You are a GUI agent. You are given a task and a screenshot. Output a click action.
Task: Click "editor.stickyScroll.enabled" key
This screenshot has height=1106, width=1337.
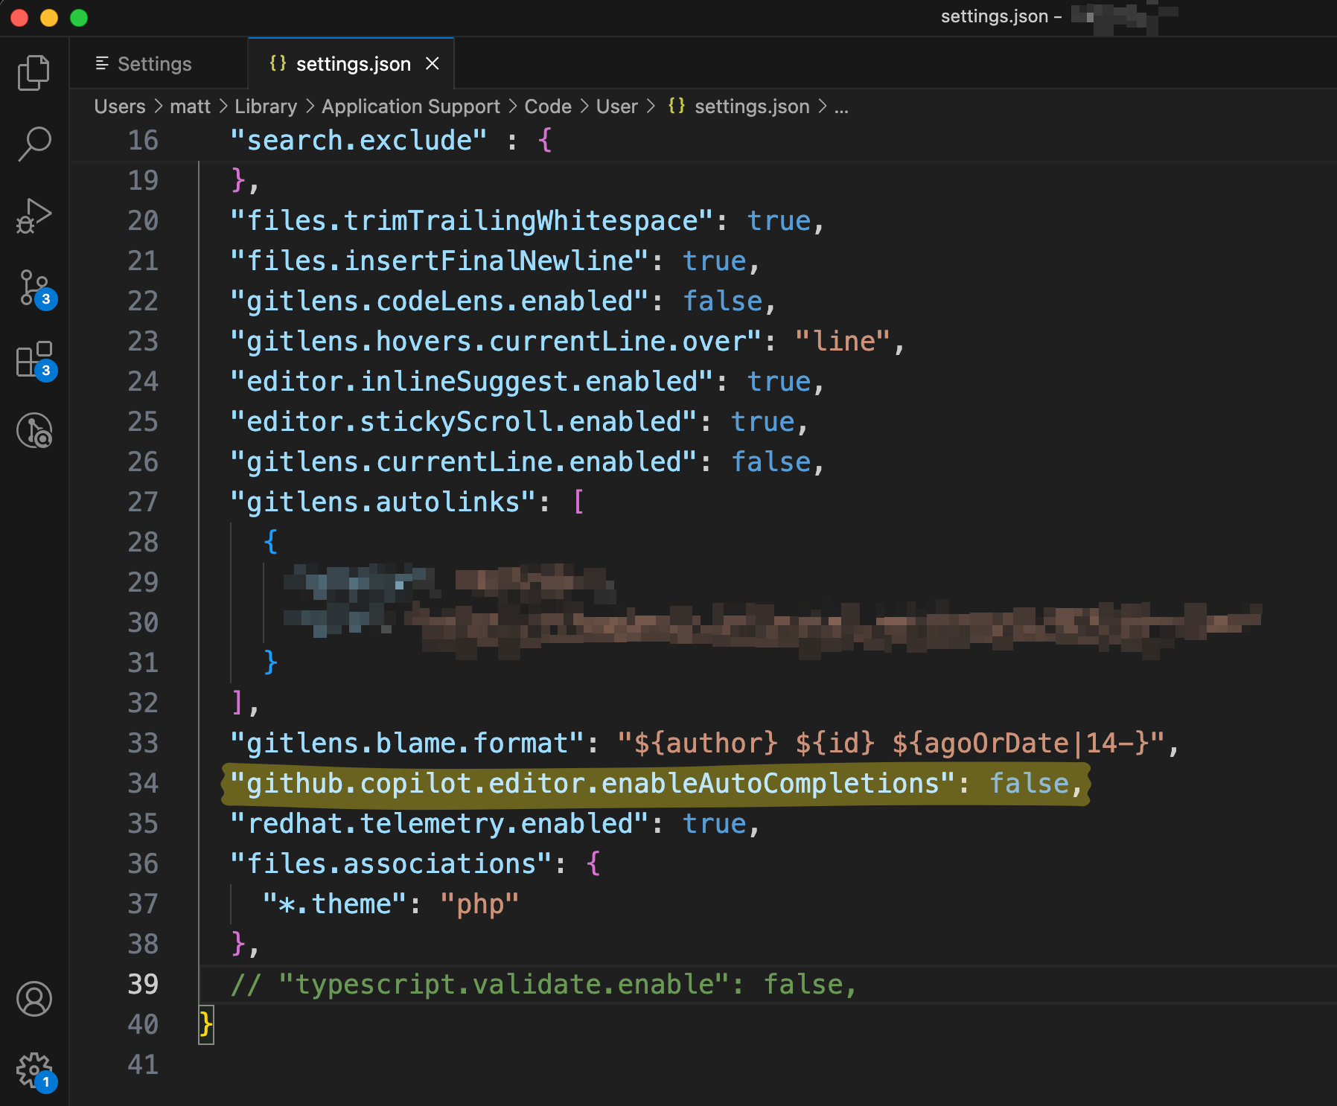point(464,422)
